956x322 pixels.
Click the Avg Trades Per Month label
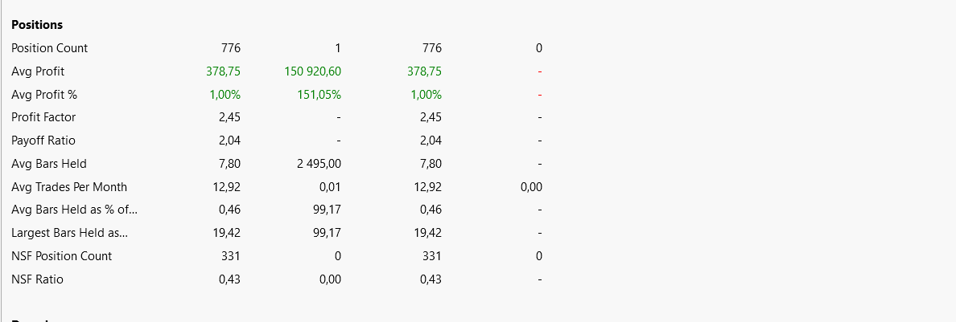tap(69, 187)
